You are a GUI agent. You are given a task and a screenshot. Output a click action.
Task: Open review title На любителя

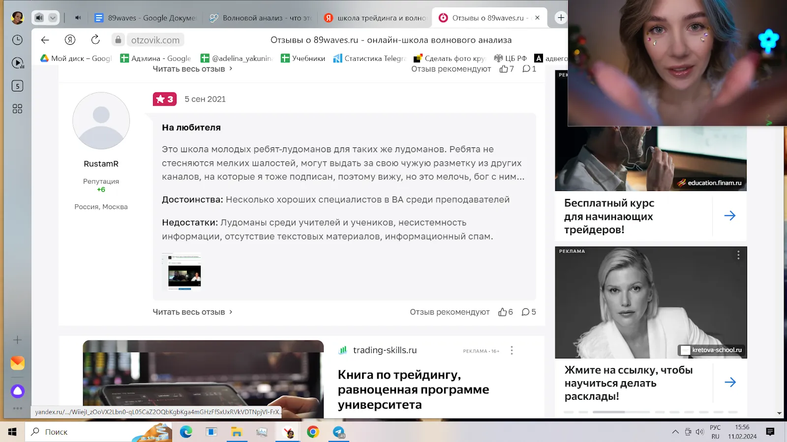(191, 127)
